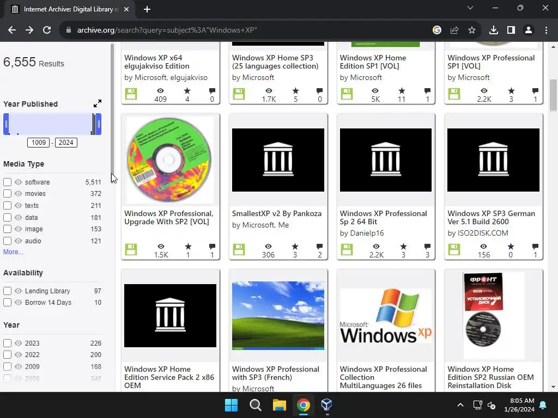Open Windows Start menu
The width and height of the screenshot is (558, 418).
tap(231, 405)
